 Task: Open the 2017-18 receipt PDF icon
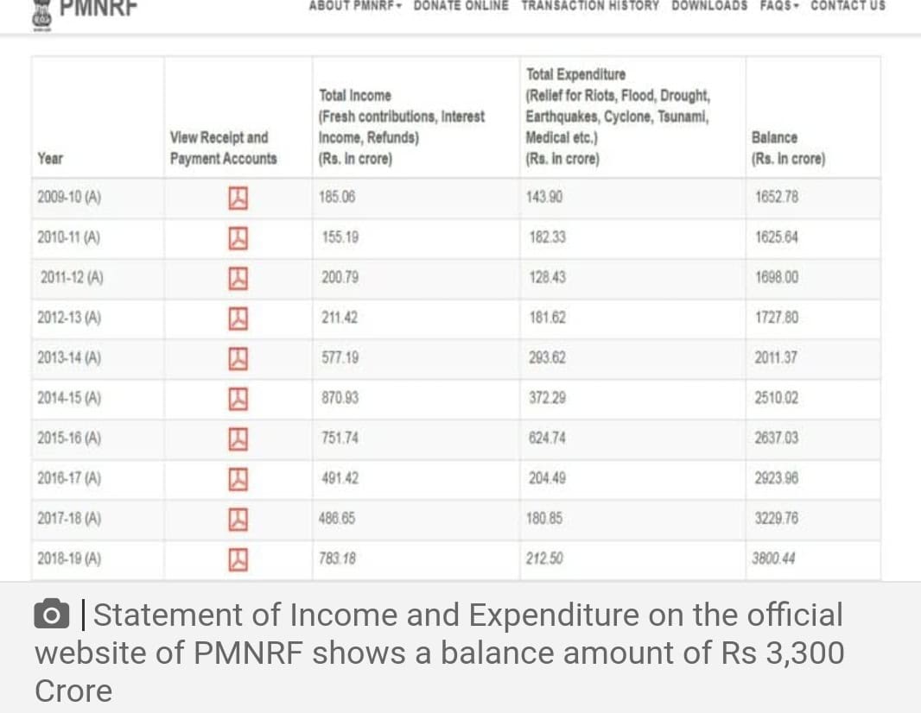point(238,520)
